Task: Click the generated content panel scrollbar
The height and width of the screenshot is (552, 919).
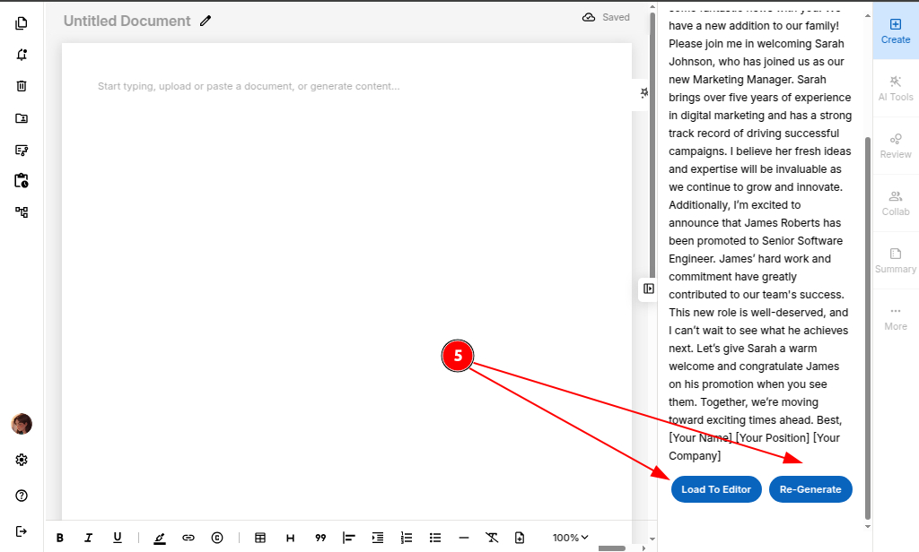Action: click(867, 323)
